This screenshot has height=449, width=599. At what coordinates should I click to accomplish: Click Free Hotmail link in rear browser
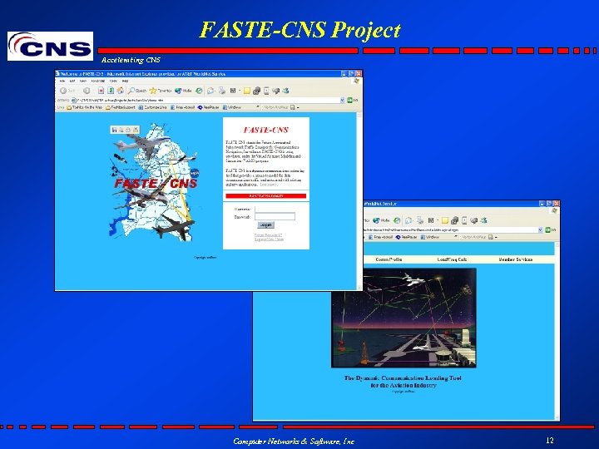(x=380, y=237)
